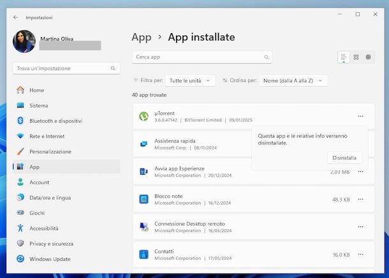Click 16,0 KB size of Contatti
Image resolution: width=389 pixels, height=278 pixels.
click(341, 254)
